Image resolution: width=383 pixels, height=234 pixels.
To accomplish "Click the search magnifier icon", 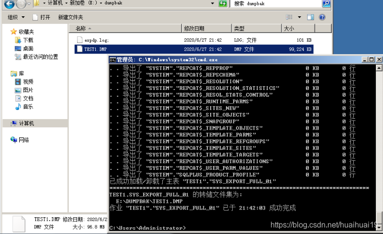I will click(327, 3).
